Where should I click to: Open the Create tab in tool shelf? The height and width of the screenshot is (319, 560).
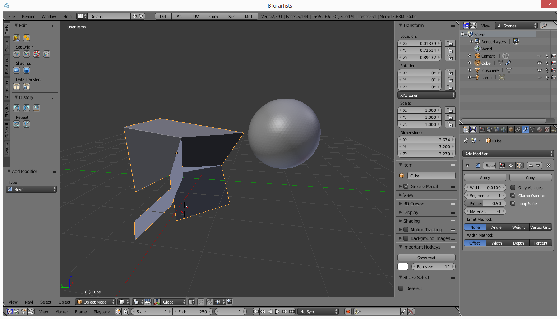pyautogui.click(x=6, y=46)
